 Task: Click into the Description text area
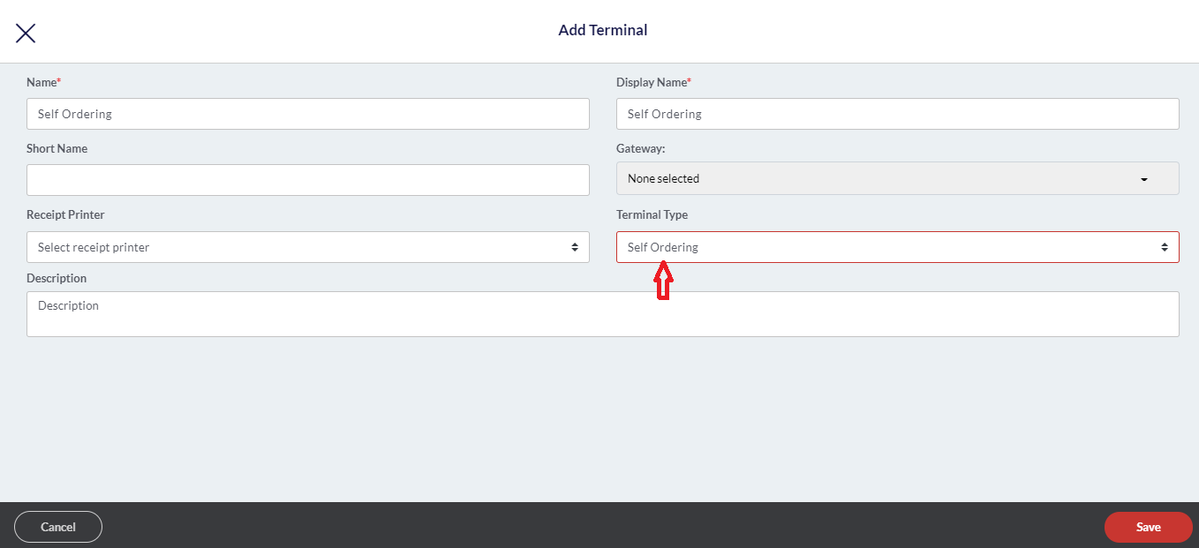coord(602,314)
